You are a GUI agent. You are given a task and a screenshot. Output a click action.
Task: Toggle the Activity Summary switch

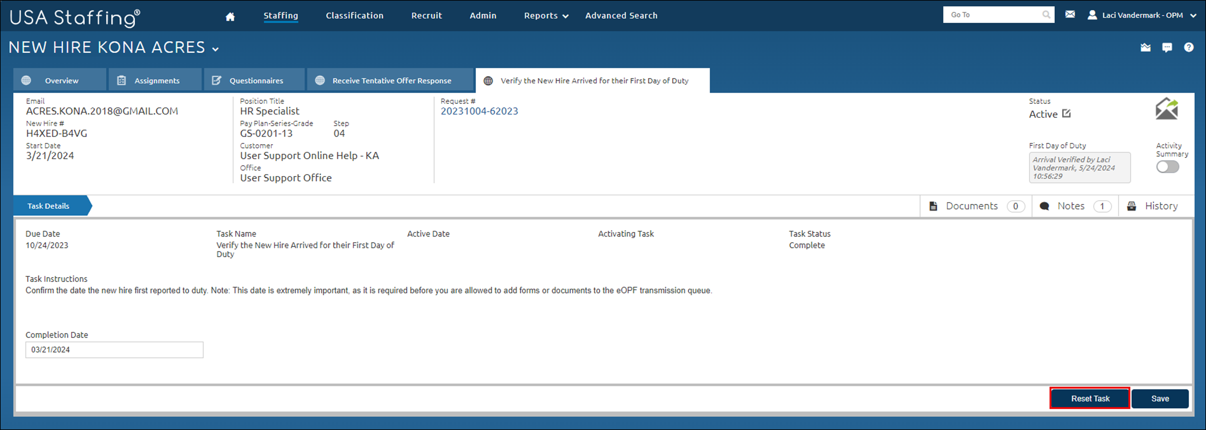(1167, 167)
